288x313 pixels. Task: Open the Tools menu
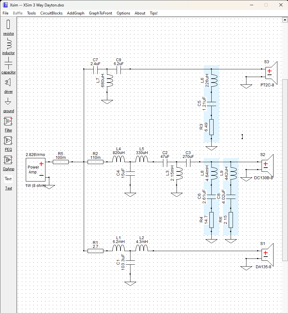coord(31,13)
